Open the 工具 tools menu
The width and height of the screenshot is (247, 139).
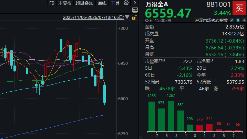[x=115, y=3]
